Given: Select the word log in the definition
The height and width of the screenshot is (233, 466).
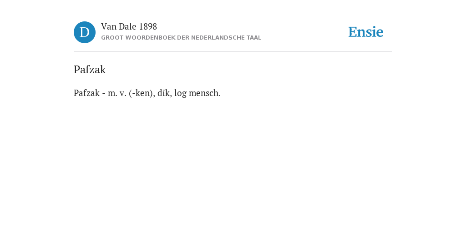Looking at the screenshot, I should (x=180, y=94).
